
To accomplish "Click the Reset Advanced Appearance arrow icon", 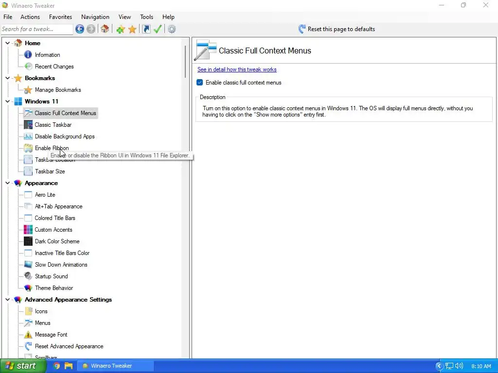I will coord(28,346).
